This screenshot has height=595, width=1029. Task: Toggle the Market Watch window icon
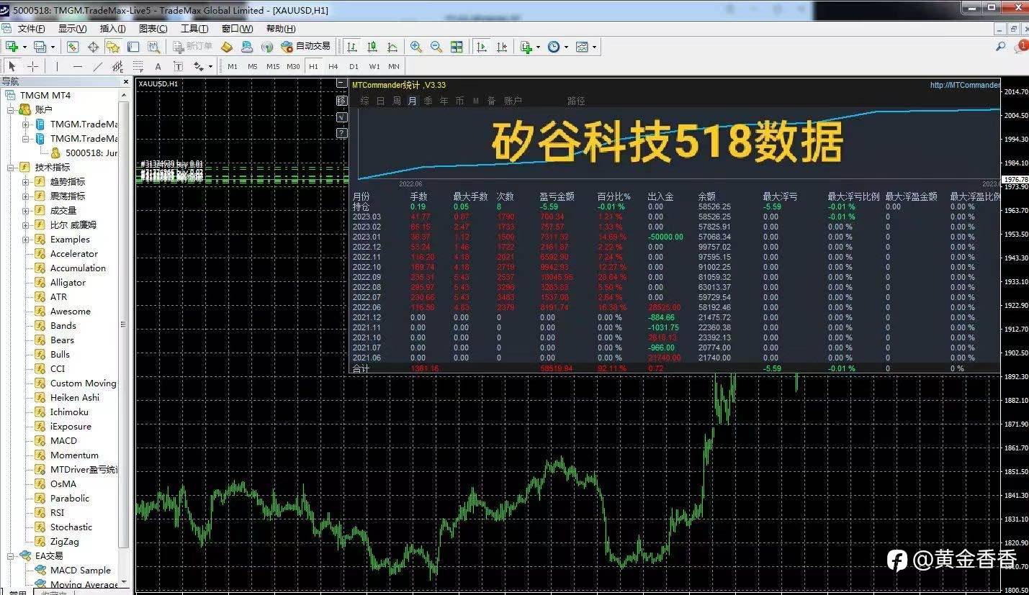73,47
